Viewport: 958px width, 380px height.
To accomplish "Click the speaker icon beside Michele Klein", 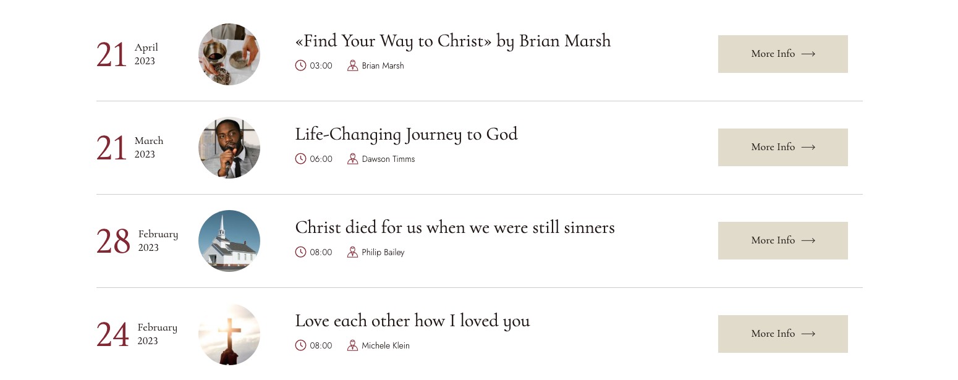I will [352, 345].
